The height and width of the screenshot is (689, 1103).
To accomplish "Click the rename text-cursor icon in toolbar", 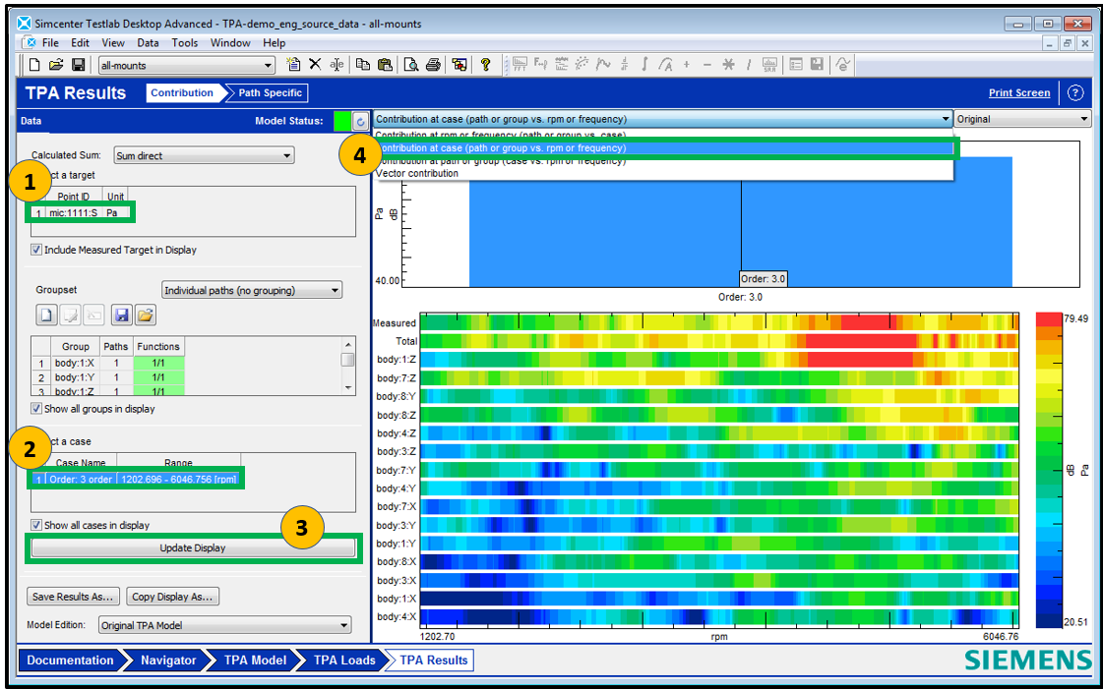I will (x=337, y=65).
